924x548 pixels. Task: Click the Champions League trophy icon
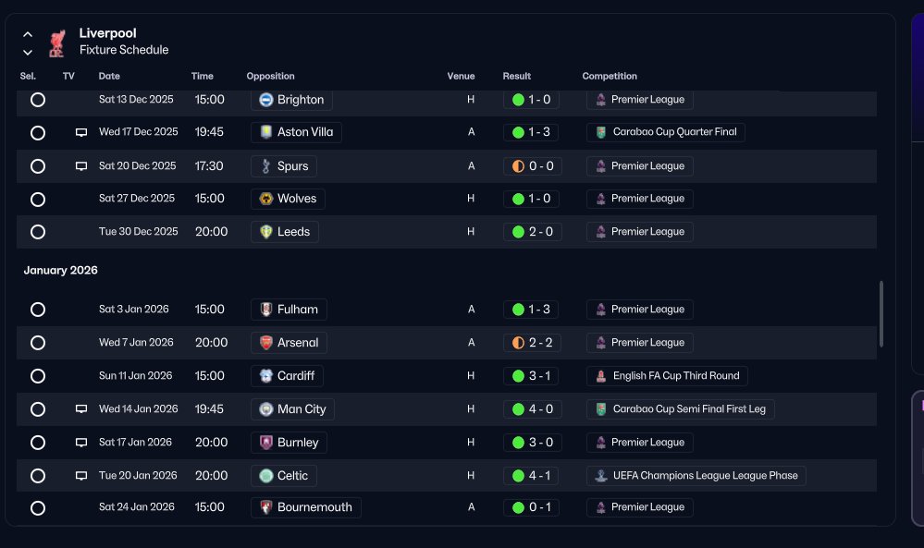[x=601, y=476]
